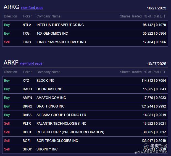This screenshot has height=156, width=171.
Task: Click value 30,705 | 0.3012
Action: (x=154, y=132)
